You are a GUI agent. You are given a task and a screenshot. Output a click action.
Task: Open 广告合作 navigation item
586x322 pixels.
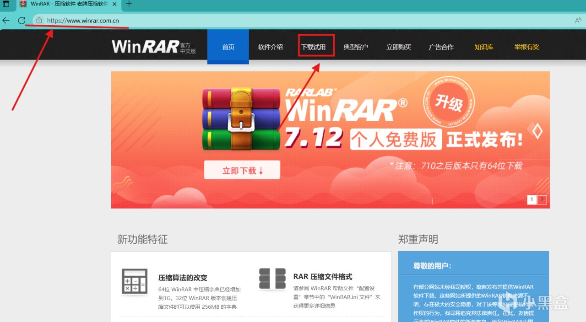(441, 47)
